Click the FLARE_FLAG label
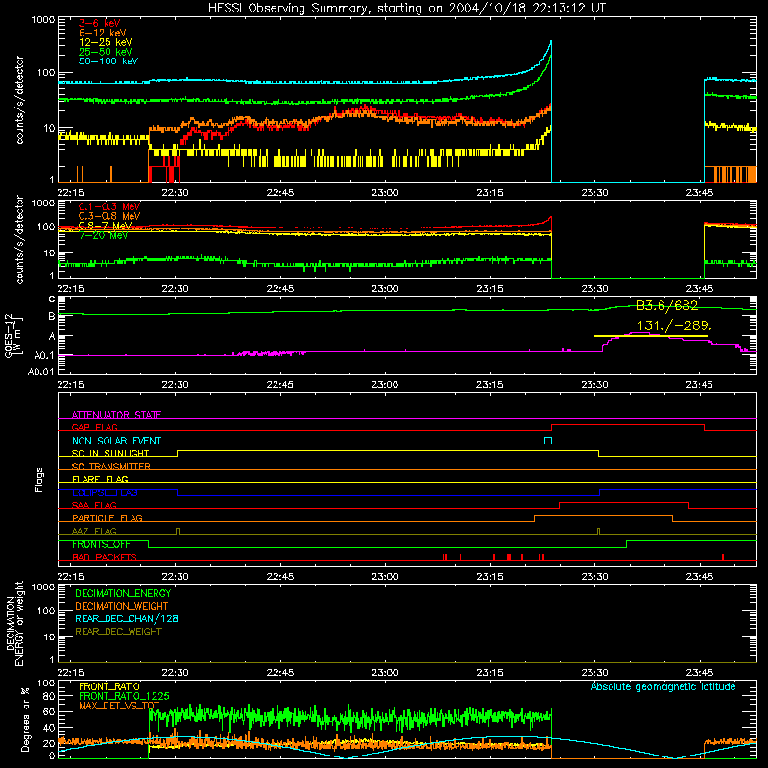 pyautogui.click(x=100, y=479)
